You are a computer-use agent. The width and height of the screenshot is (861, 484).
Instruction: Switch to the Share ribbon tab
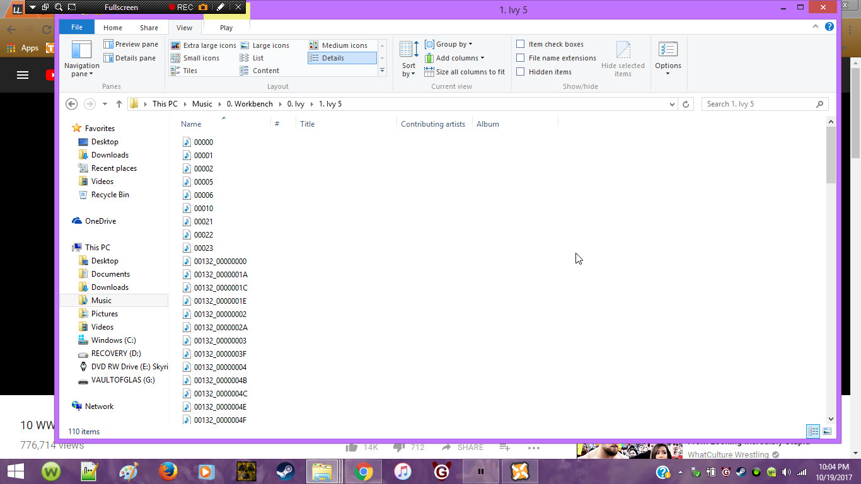pos(149,28)
